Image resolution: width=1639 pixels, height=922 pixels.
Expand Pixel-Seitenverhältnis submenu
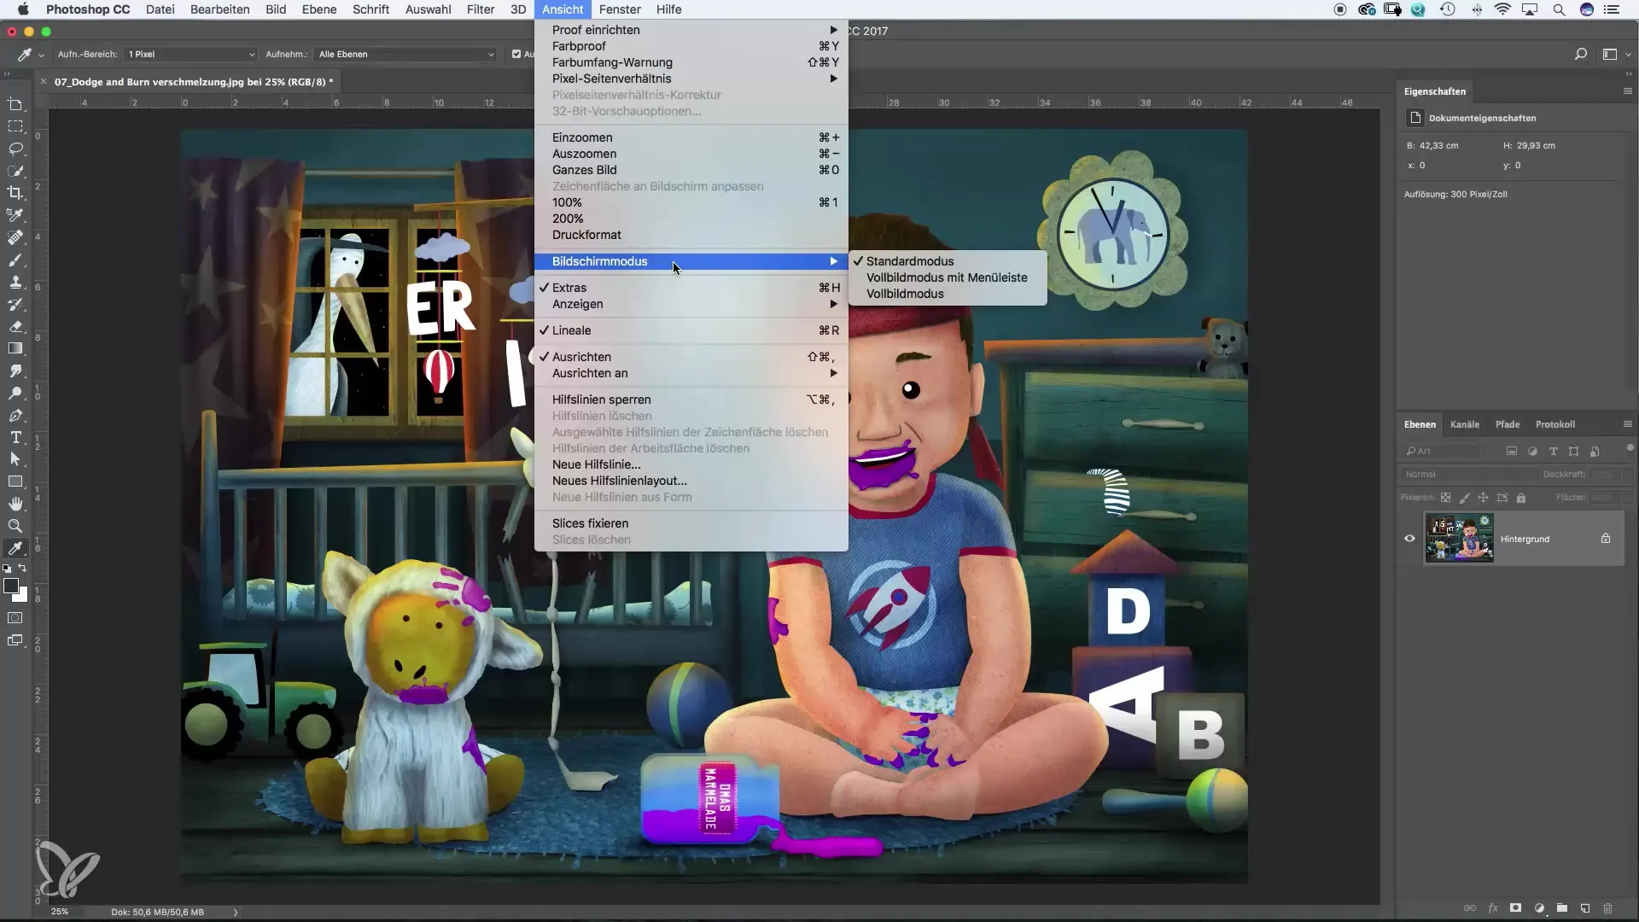691,79
